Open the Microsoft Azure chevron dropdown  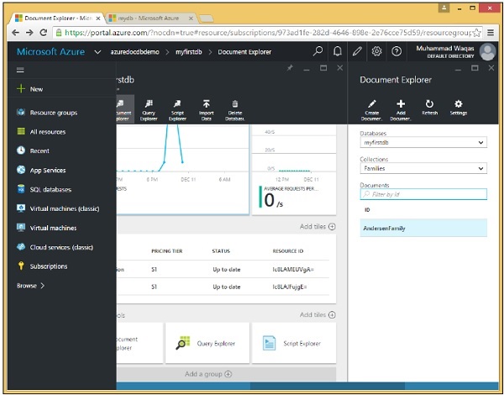(x=98, y=51)
